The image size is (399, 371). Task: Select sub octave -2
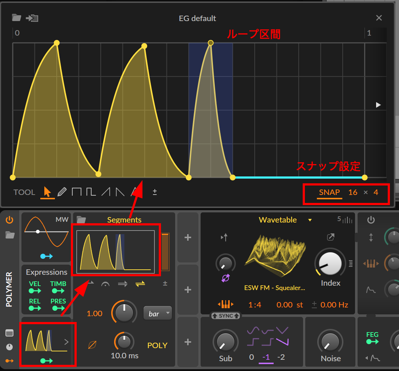pyautogui.click(x=281, y=357)
